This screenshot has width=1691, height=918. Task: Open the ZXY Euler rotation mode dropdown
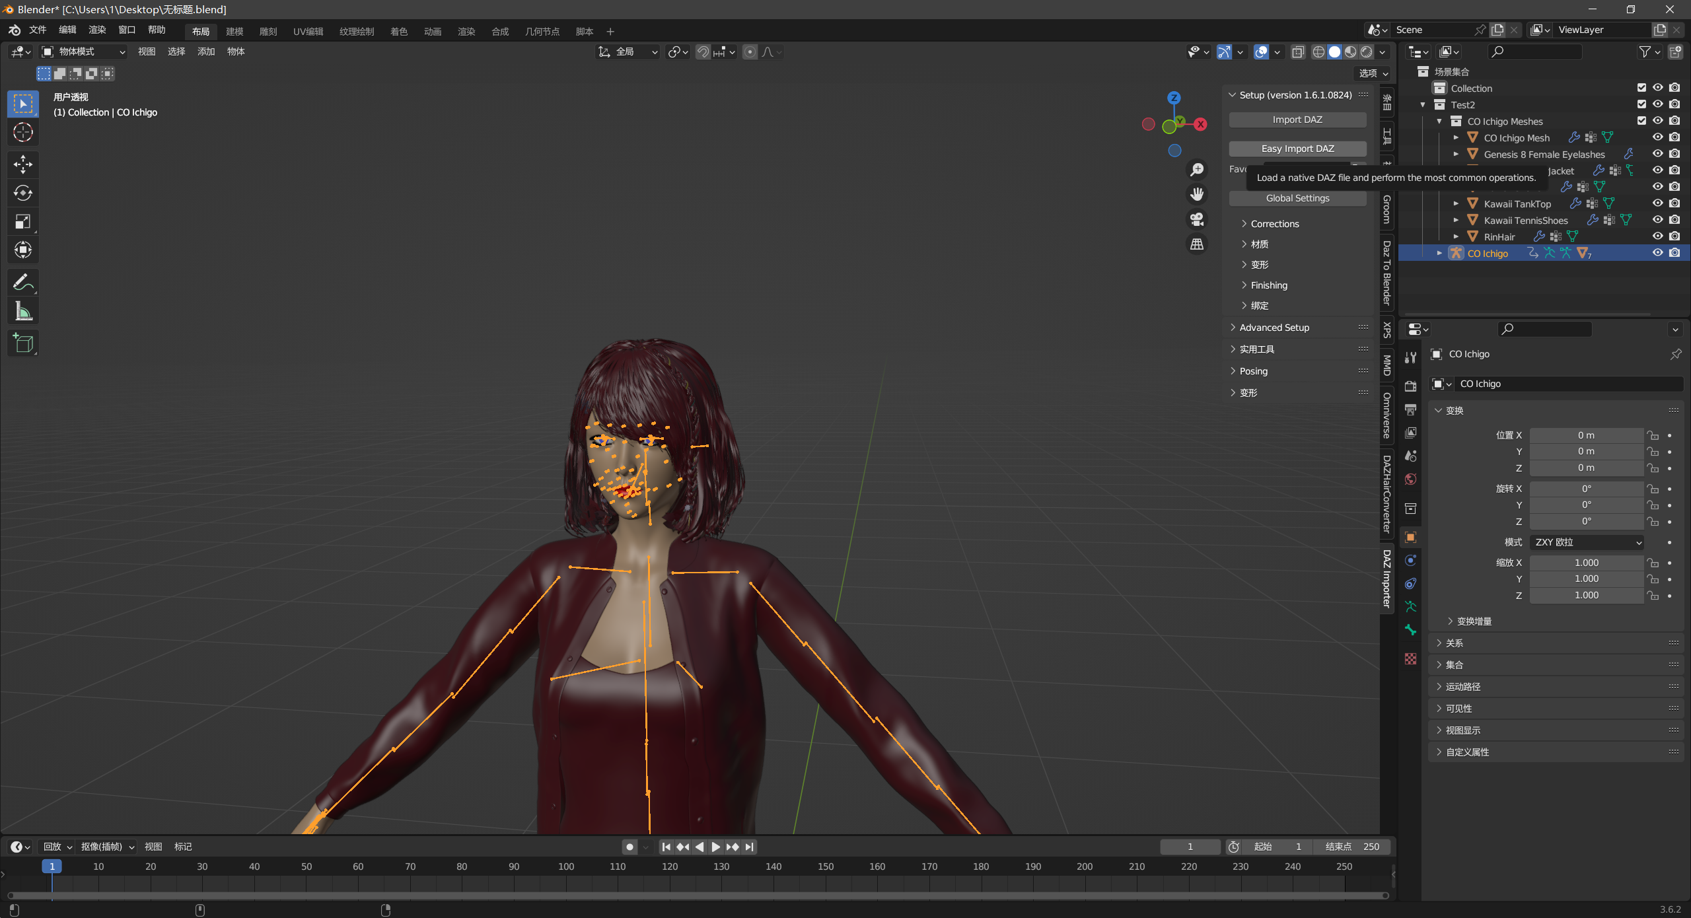point(1586,542)
